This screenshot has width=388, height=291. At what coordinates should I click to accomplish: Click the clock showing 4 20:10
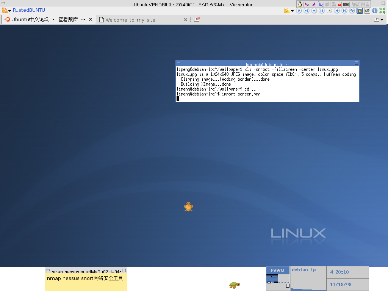click(347, 272)
